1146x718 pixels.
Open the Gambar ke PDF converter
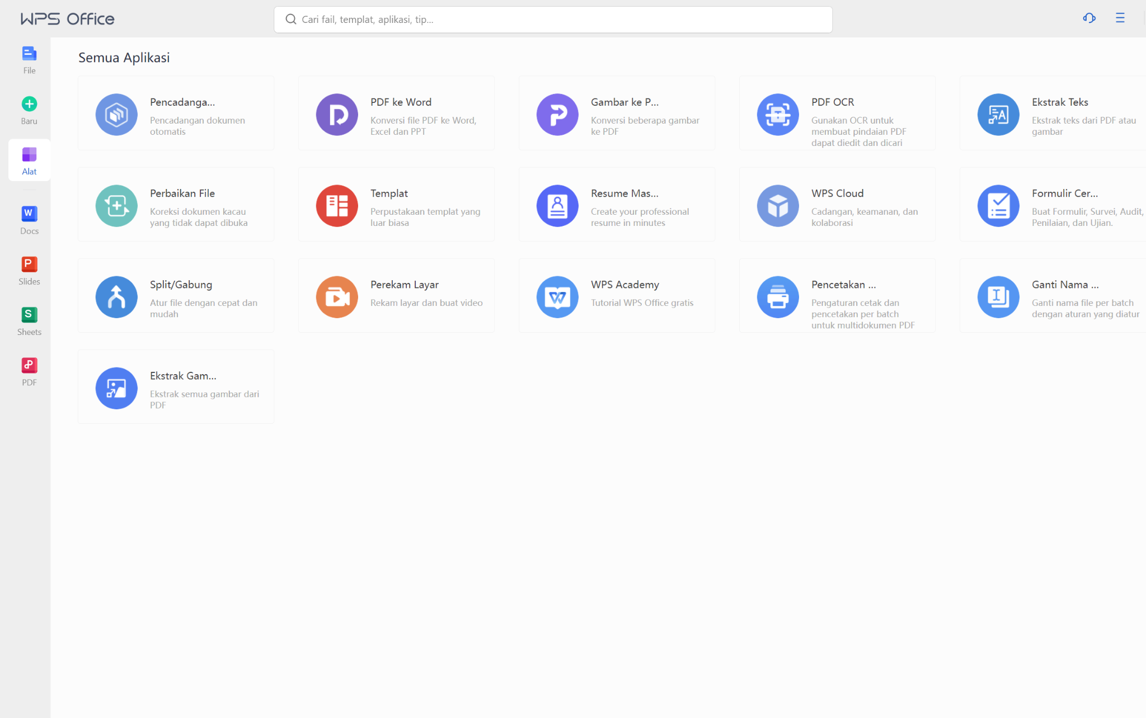pos(616,113)
